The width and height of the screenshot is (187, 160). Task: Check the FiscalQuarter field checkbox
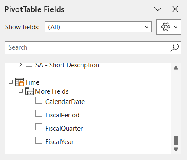pos(39,127)
